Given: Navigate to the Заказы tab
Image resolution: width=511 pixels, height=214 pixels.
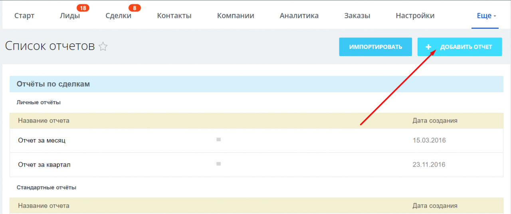Looking at the screenshot, I should coord(357,16).
